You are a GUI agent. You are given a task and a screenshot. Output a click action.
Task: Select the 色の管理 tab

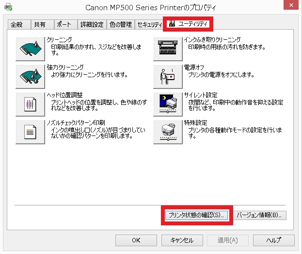tap(121, 24)
